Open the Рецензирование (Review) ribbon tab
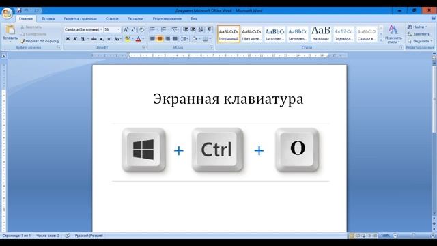437x246 pixels. [167, 18]
